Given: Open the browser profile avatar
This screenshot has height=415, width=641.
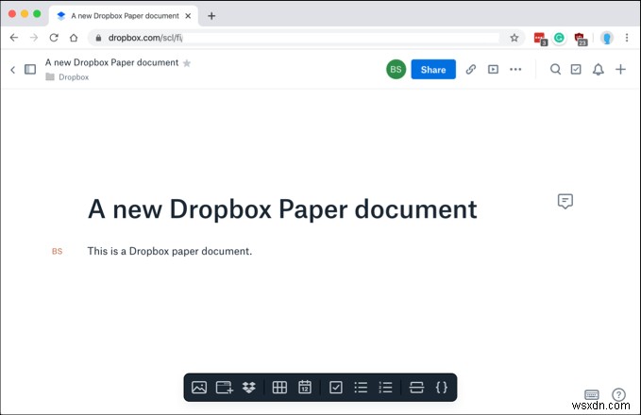Looking at the screenshot, I should pos(607,38).
